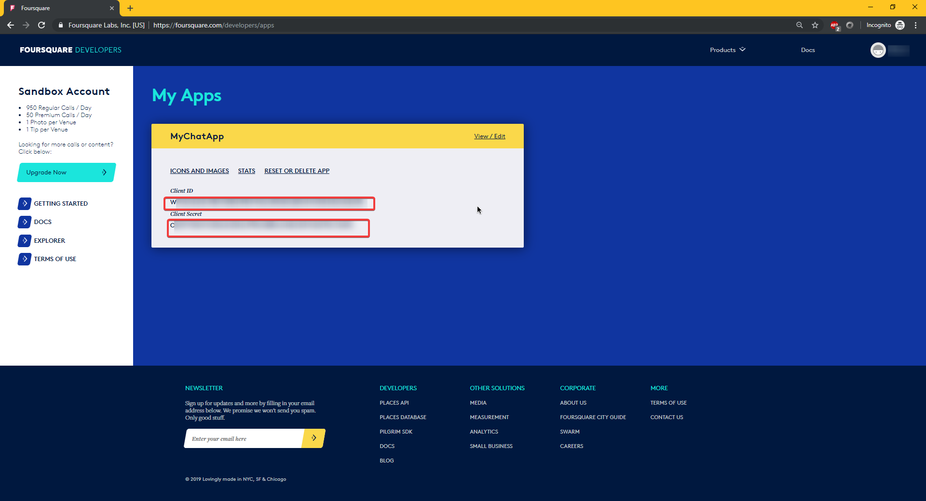
Task: Click the arrow icon beside Getting Started
Action: tap(25, 204)
